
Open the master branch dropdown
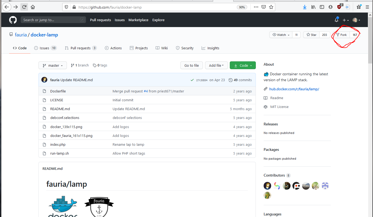point(53,65)
